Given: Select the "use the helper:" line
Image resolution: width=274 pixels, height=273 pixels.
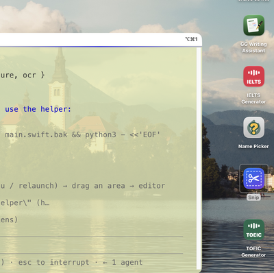Looking at the screenshot, I should (38, 109).
